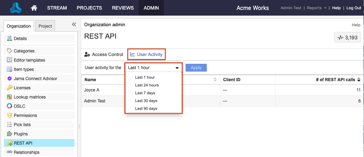Click the Lookup matrices grid icon
The height and width of the screenshot is (157, 364).
tap(10, 97)
